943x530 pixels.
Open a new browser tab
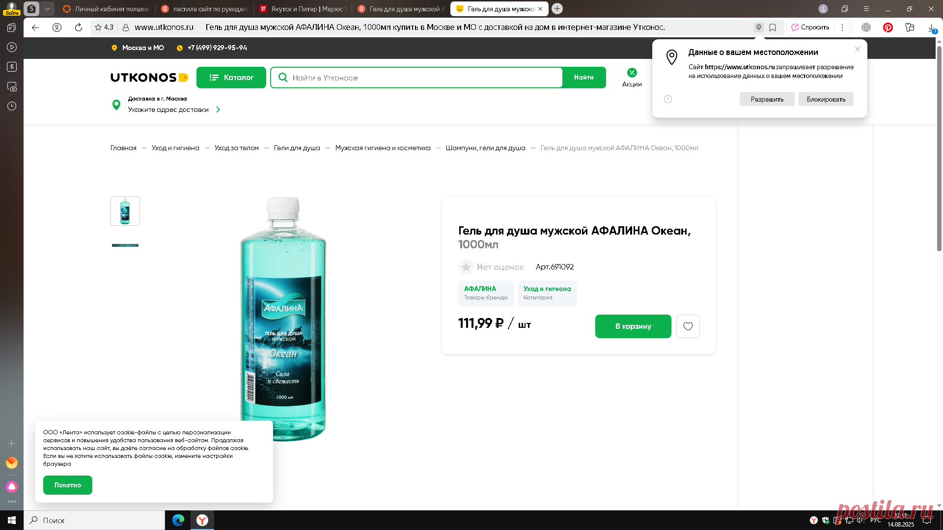point(557,9)
